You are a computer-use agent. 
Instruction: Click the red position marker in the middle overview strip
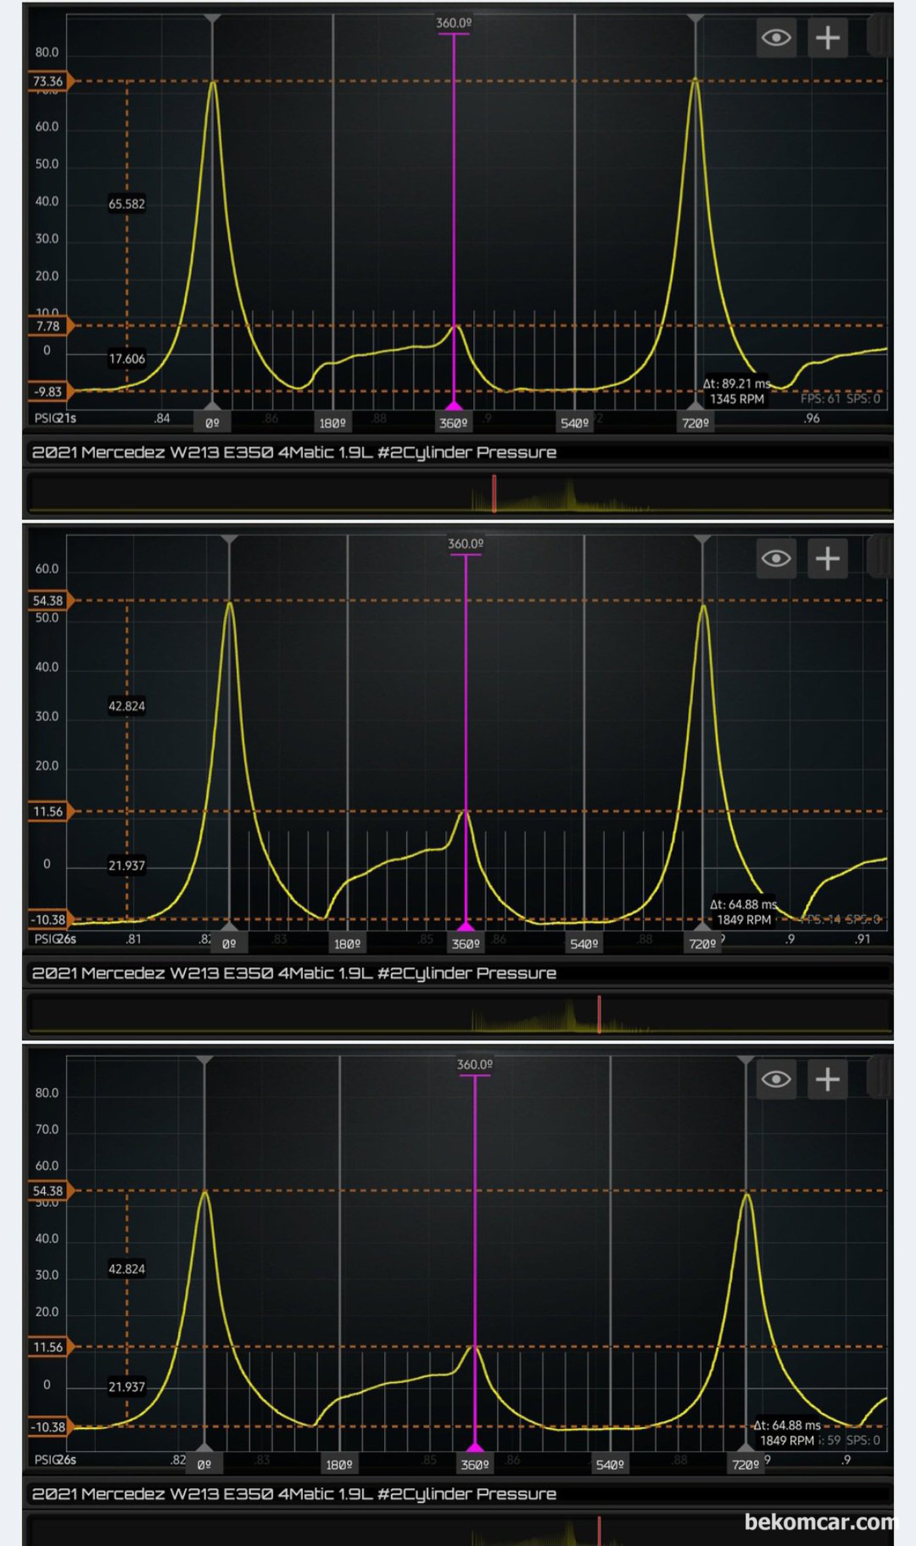[599, 1014]
